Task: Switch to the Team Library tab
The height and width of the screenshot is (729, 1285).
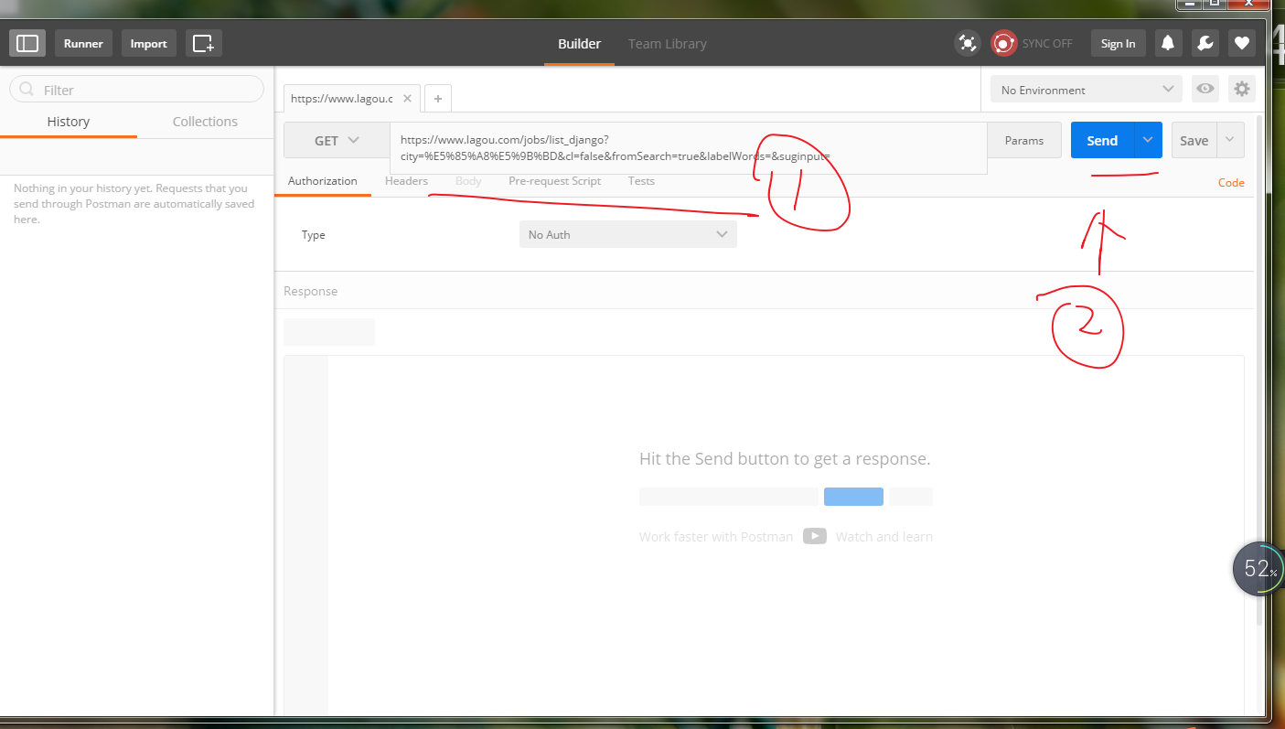Action: pyautogui.click(x=667, y=43)
